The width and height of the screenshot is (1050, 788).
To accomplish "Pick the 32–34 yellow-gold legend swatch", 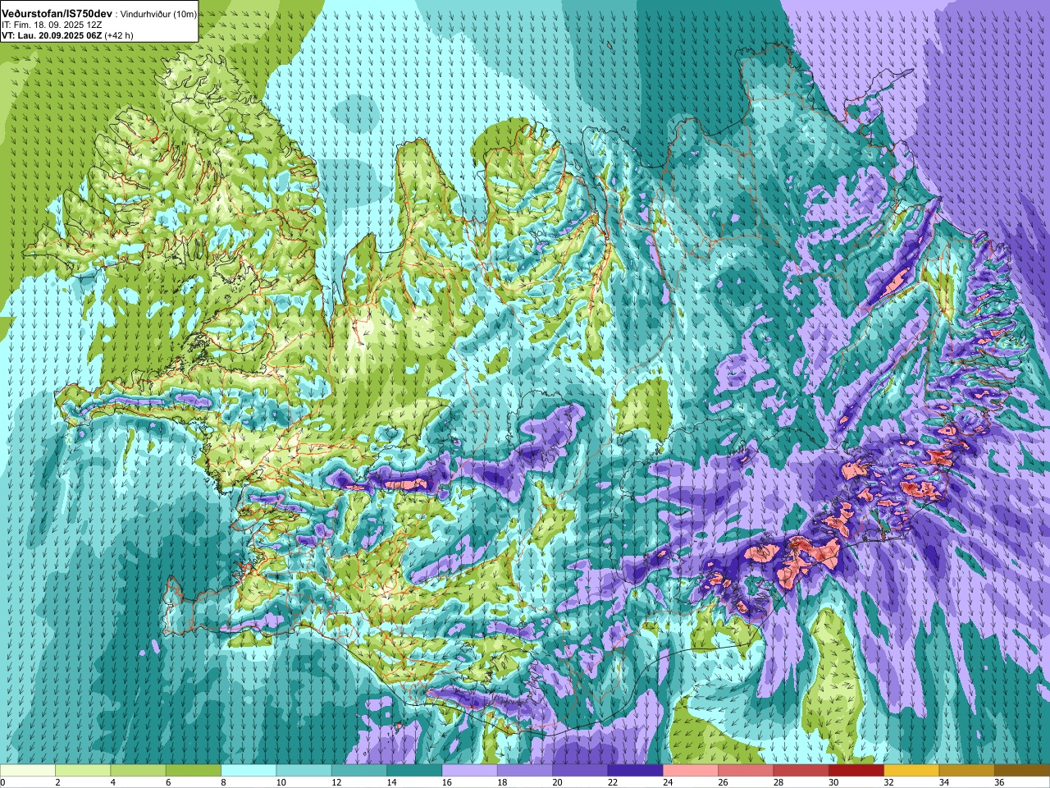I will point(911,771).
